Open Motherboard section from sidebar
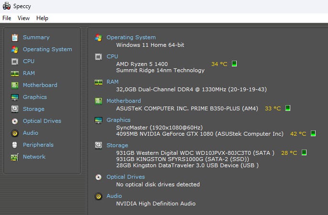The image size is (328, 215). (40, 85)
